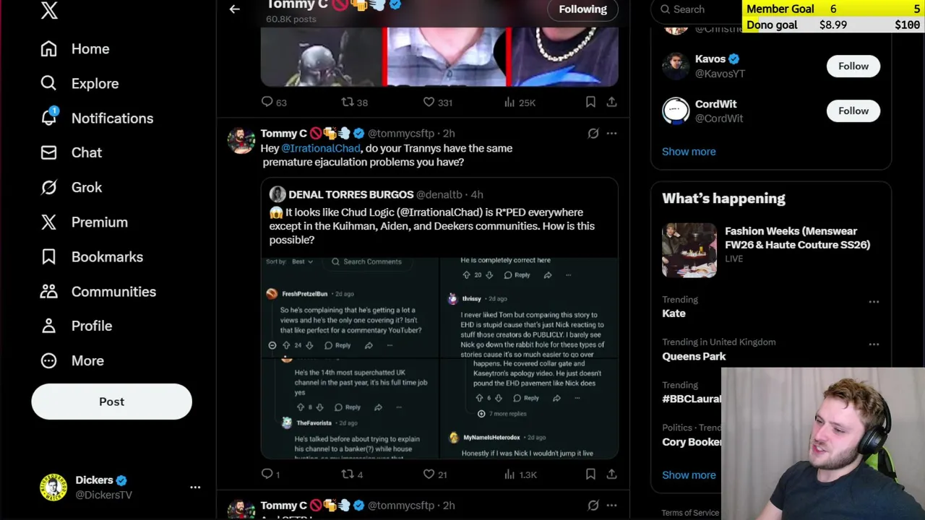
Task: Expand options for the Kate trend
Action: pos(874,302)
